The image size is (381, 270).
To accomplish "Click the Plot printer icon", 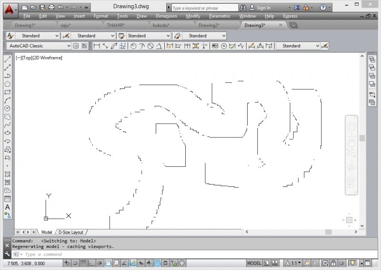I will 51,8.
